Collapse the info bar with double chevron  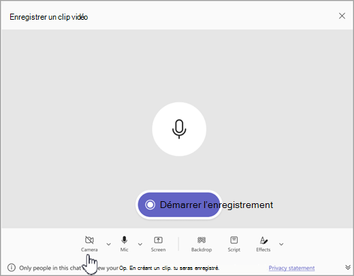[x=348, y=267]
